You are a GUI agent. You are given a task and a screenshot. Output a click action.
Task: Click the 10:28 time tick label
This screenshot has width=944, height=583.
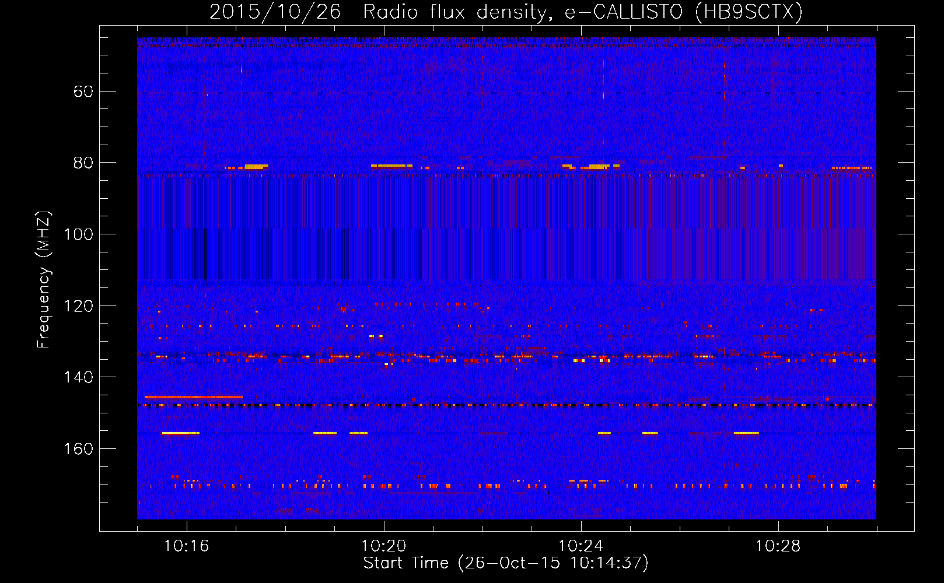click(778, 546)
